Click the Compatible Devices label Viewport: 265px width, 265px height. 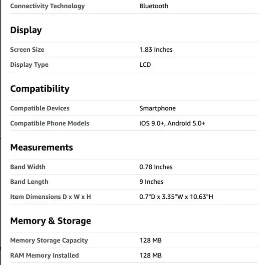click(x=40, y=108)
